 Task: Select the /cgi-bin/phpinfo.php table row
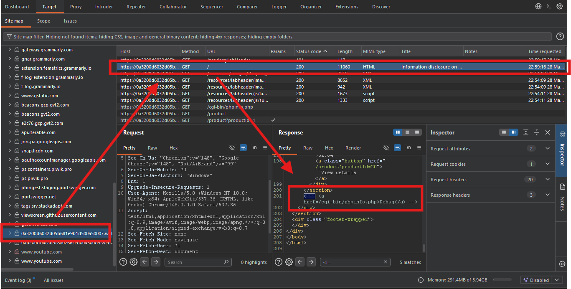point(341,107)
